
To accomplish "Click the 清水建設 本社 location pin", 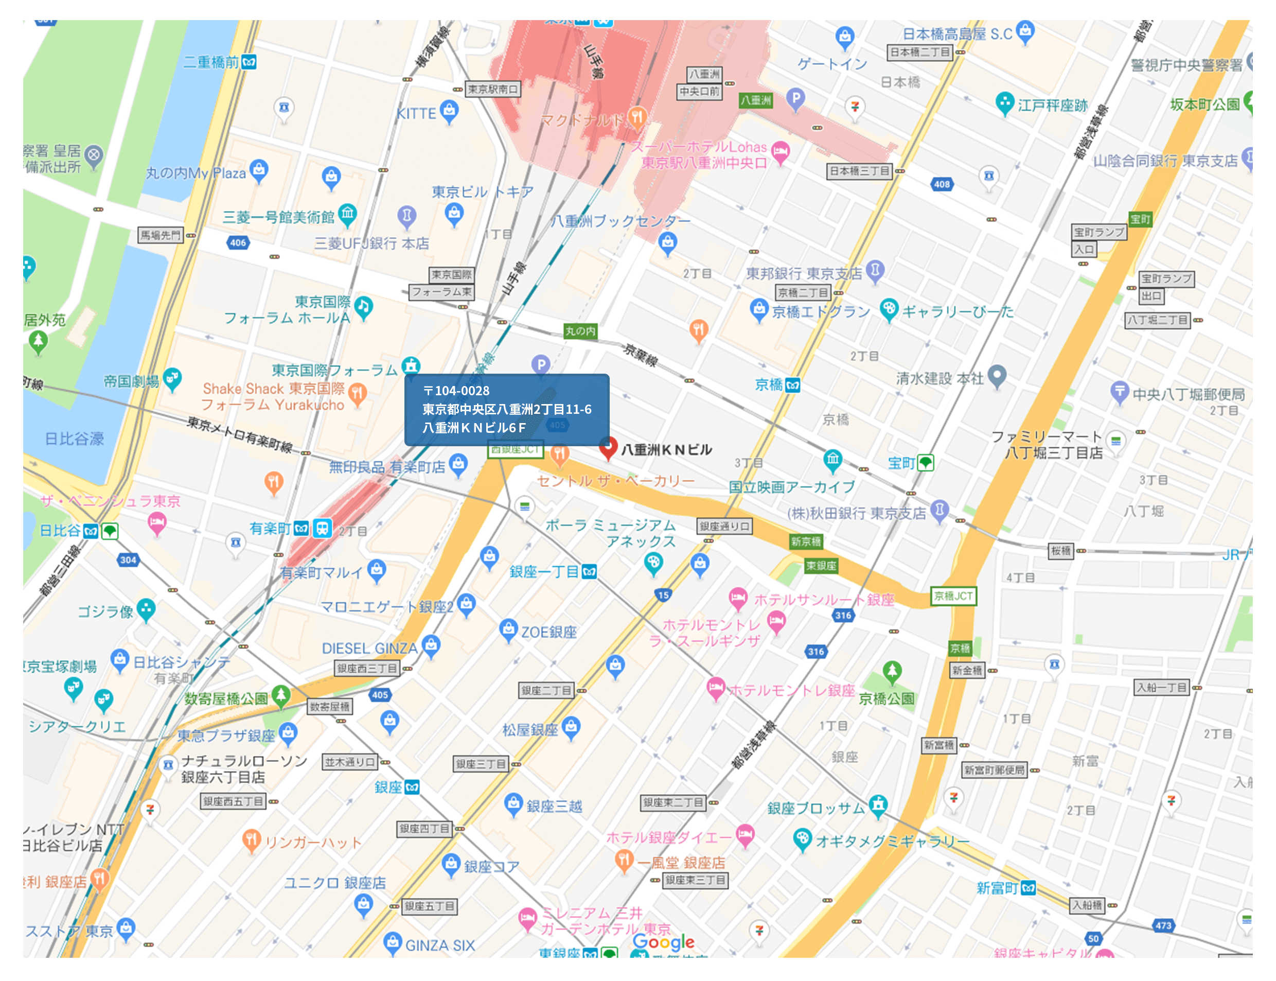I will 997,376.
